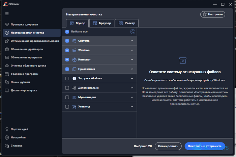236x157 pixels.
Task: Enable the Загрузки Windows checkbox
Action: 67,78
